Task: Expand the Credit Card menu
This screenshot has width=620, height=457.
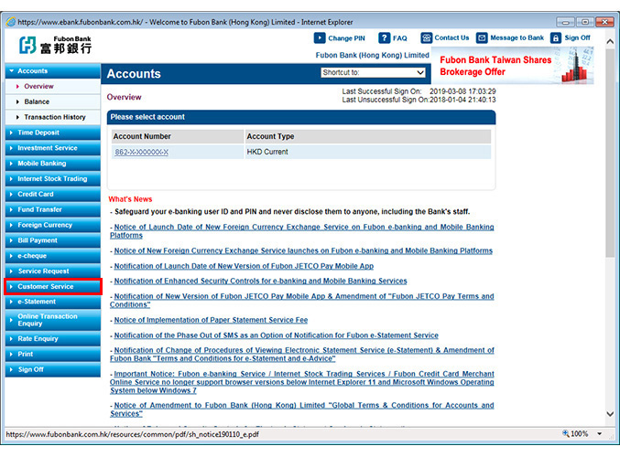Action: [52, 194]
